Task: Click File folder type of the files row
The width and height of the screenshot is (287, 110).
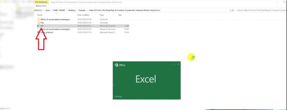Action: [104, 23]
